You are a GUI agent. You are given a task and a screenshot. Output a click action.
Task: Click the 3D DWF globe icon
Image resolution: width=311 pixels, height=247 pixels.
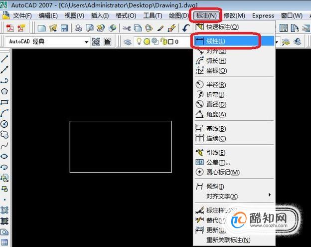pyautogui.click(x=113, y=28)
